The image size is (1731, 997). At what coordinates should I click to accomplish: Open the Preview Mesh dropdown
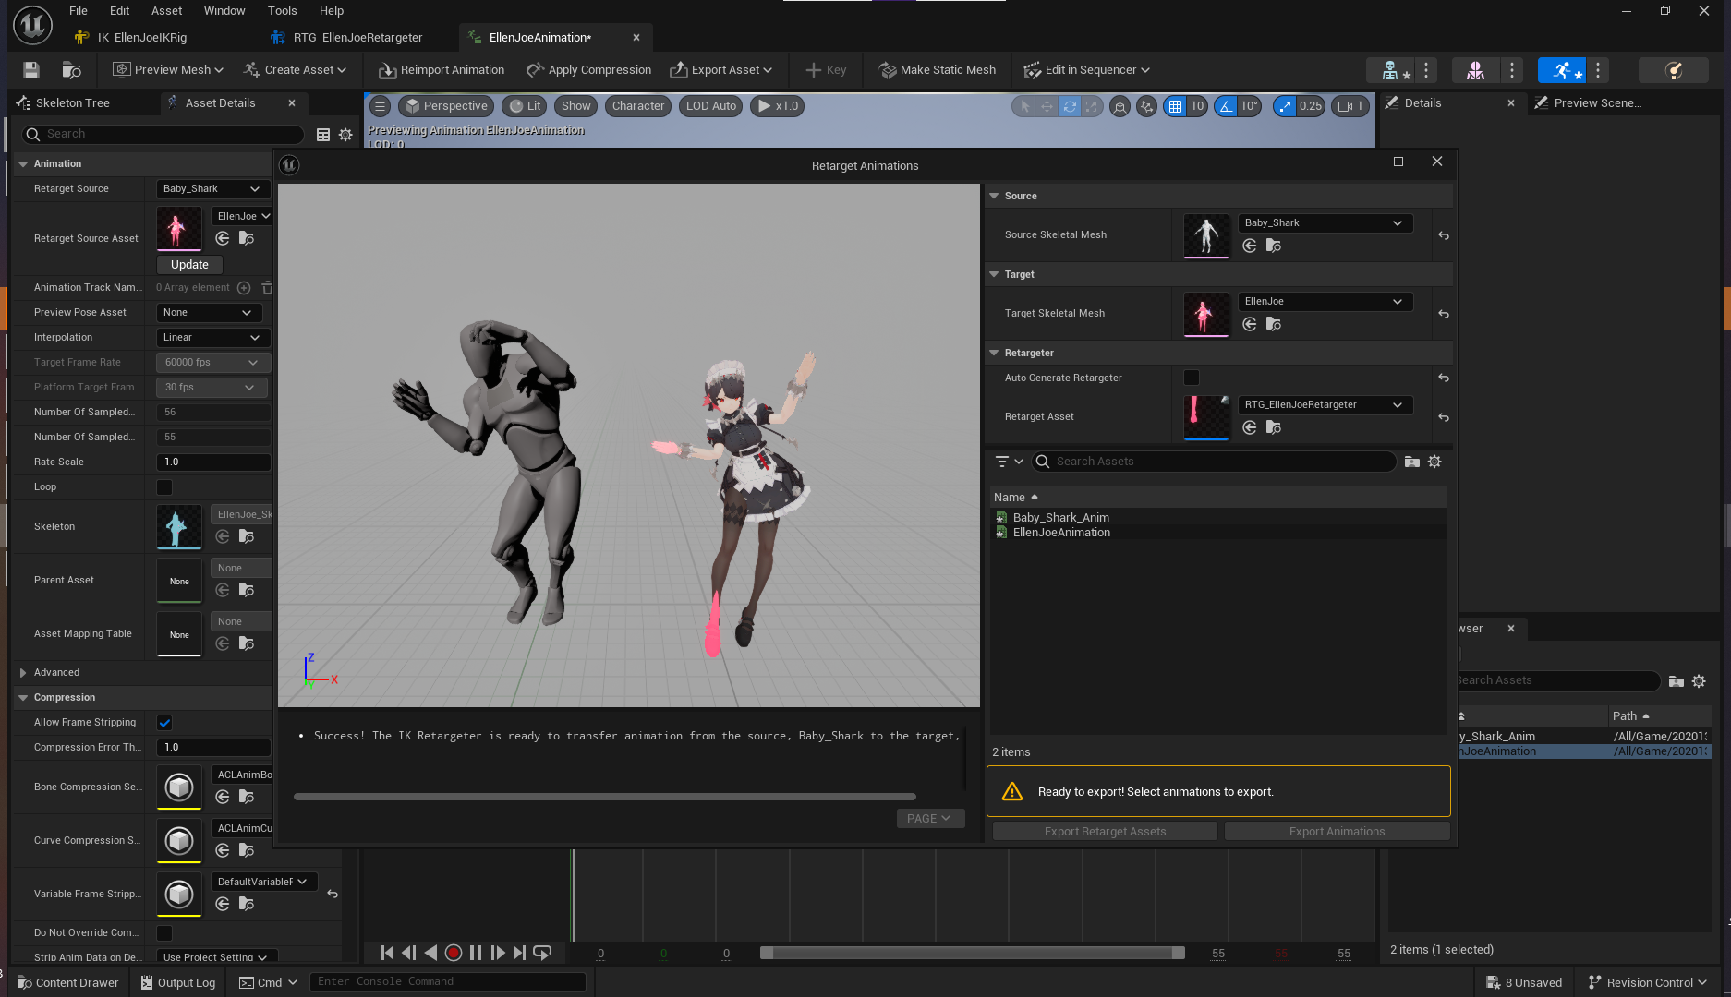click(x=168, y=70)
